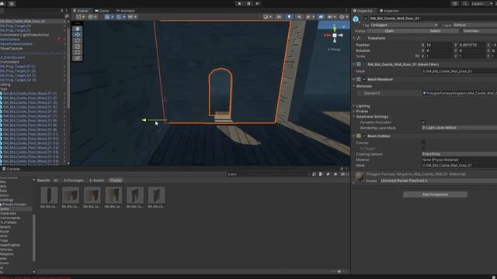497x279 pixels.
Task: Click the Step frame button
Action: click(x=258, y=3)
